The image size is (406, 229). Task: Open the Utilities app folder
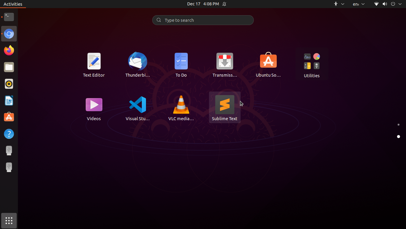pos(312,61)
